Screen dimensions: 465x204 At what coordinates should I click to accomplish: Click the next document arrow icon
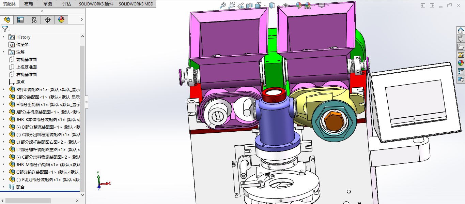432,5
